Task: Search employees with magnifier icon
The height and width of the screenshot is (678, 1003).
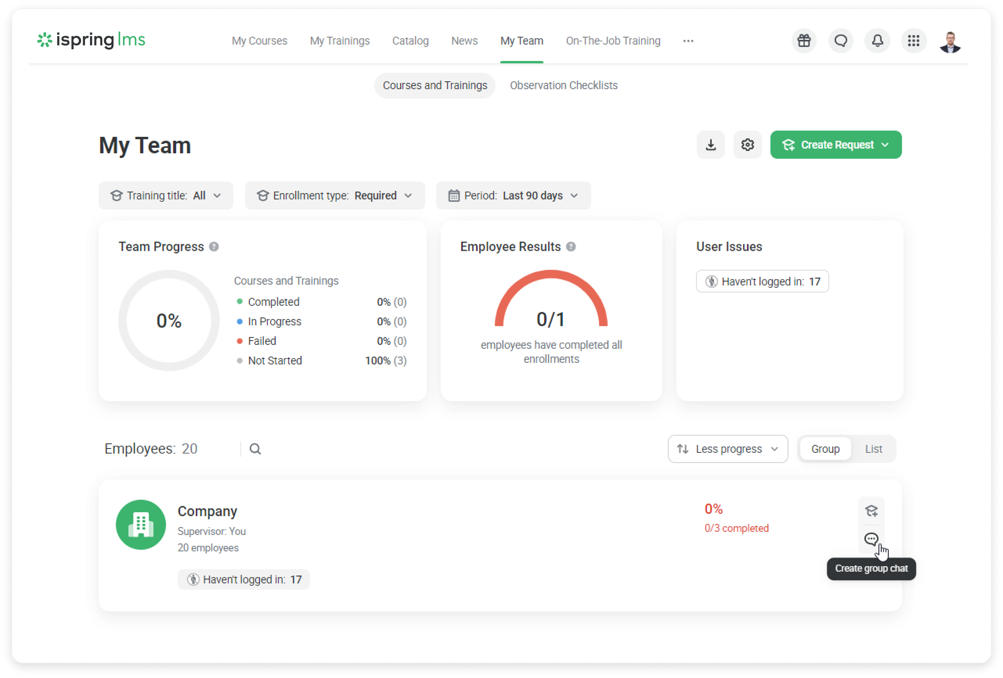Action: 255,449
